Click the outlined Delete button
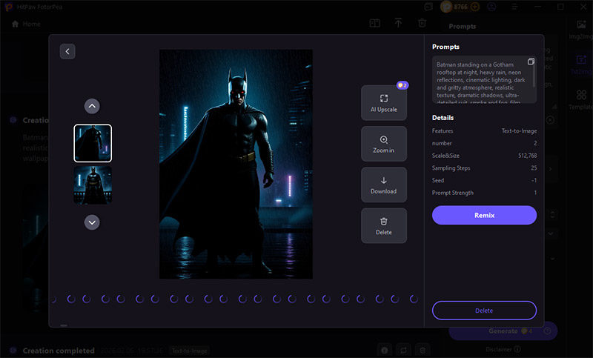593x358 pixels. (x=484, y=311)
